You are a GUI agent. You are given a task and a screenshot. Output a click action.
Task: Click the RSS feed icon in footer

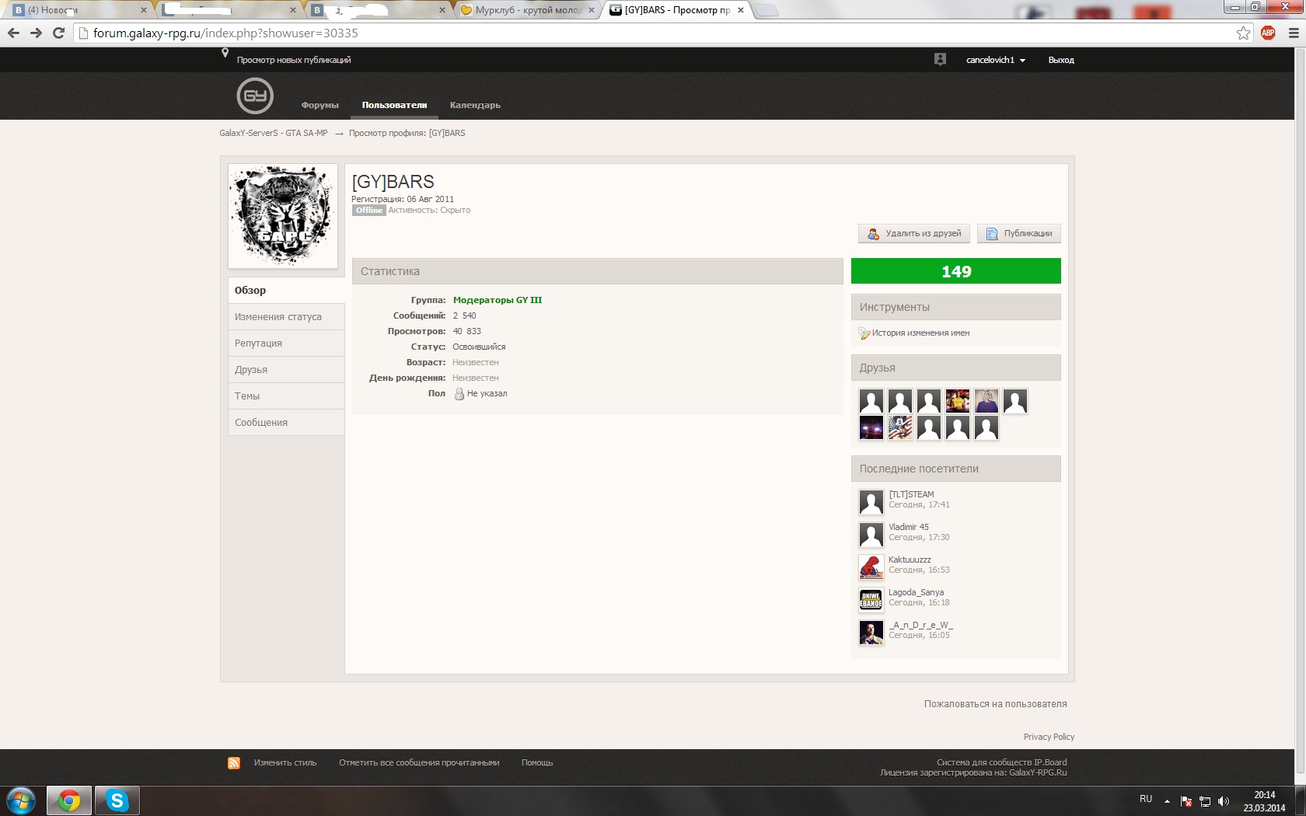(x=233, y=763)
